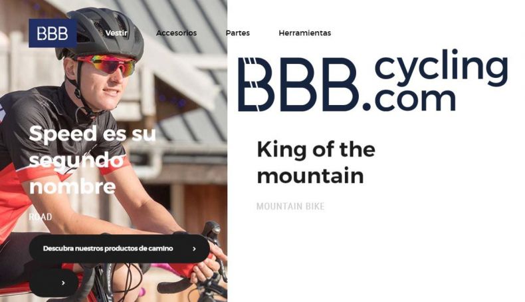Open the Vestir menu

pyautogui.click(x=116, y=33)
